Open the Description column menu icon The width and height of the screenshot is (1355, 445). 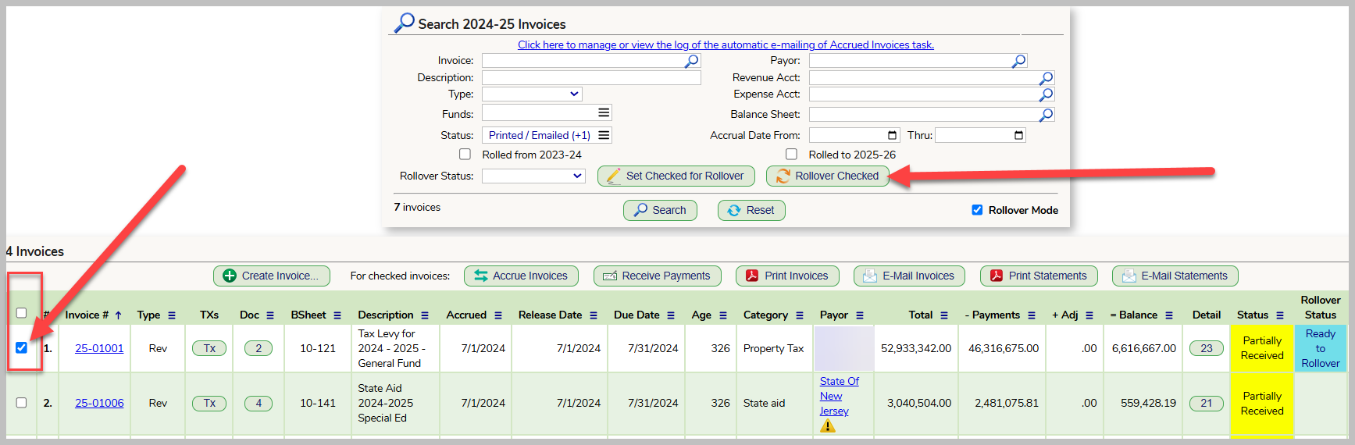(425, 315)
